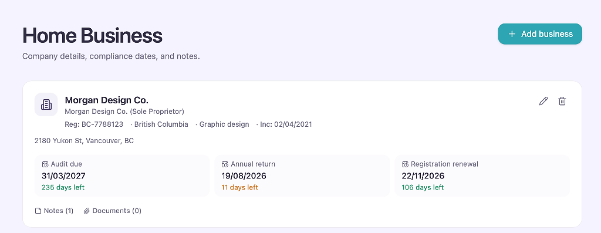The image size is (601, 233).
Task: Open Documents (0) for Morgan Design Co.
Action: pos(112,211)
